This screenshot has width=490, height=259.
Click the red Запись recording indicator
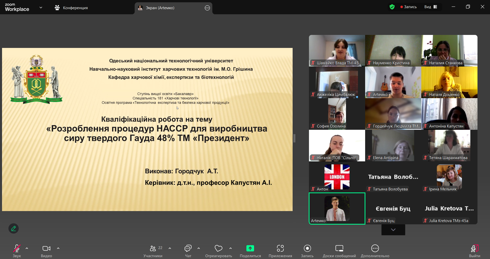[409, 7]
